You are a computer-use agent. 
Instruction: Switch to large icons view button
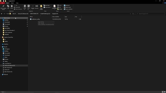click(165, 92)
